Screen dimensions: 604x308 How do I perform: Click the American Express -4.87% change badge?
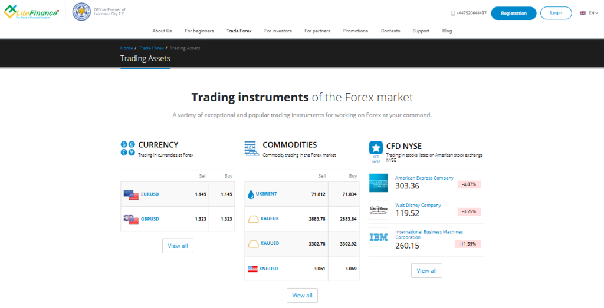[469, 184]
